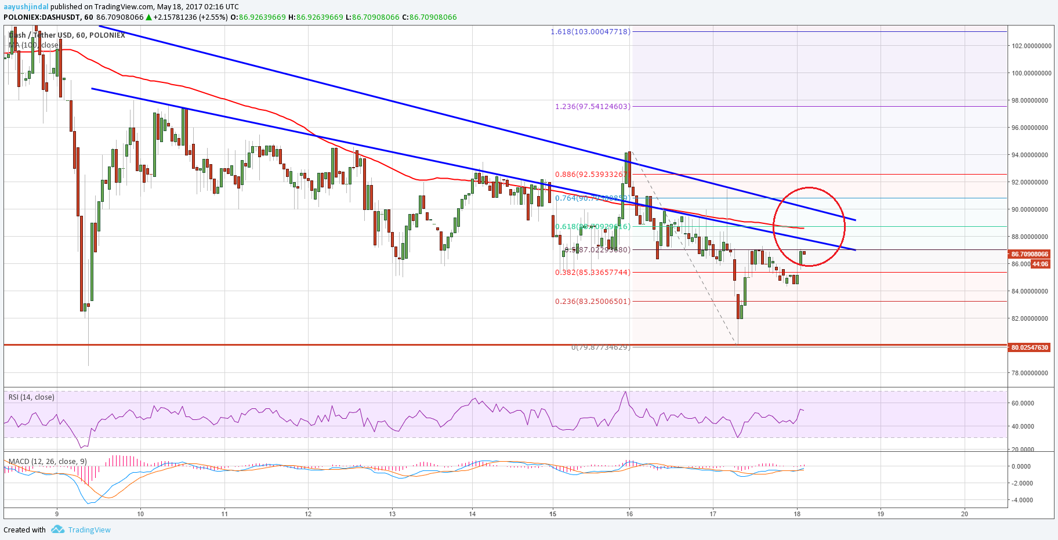The image size is (1058, 540).
Task: Click date 12 on the time axis
Action: [x=308, y=513]
